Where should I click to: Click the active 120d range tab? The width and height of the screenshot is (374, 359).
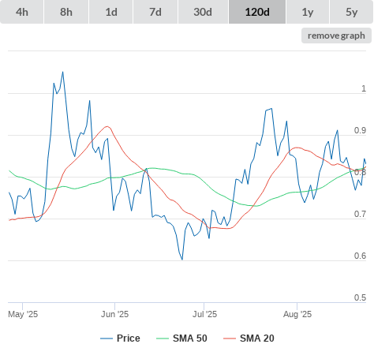[257, 12]
